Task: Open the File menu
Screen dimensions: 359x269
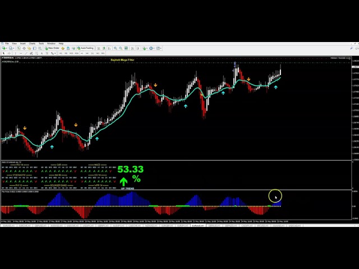Action: click(x=7, y=43)
